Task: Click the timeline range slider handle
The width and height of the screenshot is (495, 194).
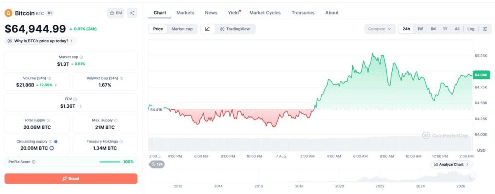Action: (472, 176)
